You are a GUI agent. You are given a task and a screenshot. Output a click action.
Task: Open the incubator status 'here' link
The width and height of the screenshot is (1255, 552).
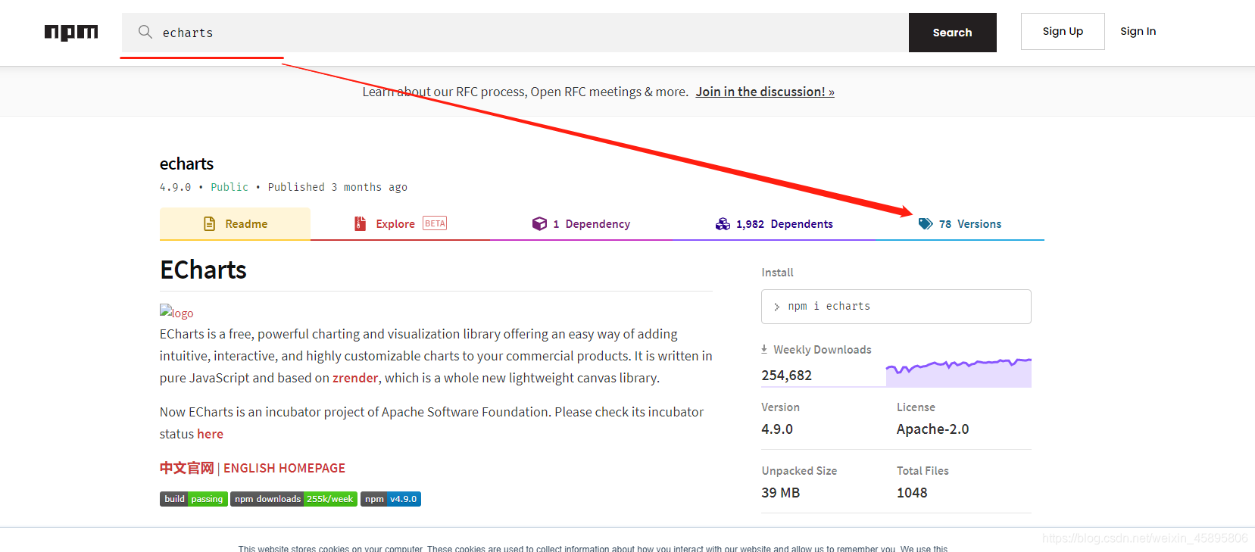[210, 434]
